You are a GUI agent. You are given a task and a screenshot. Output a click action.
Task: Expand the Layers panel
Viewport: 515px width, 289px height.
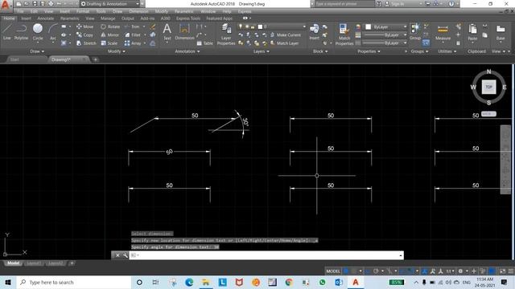[x=262, y=51]
